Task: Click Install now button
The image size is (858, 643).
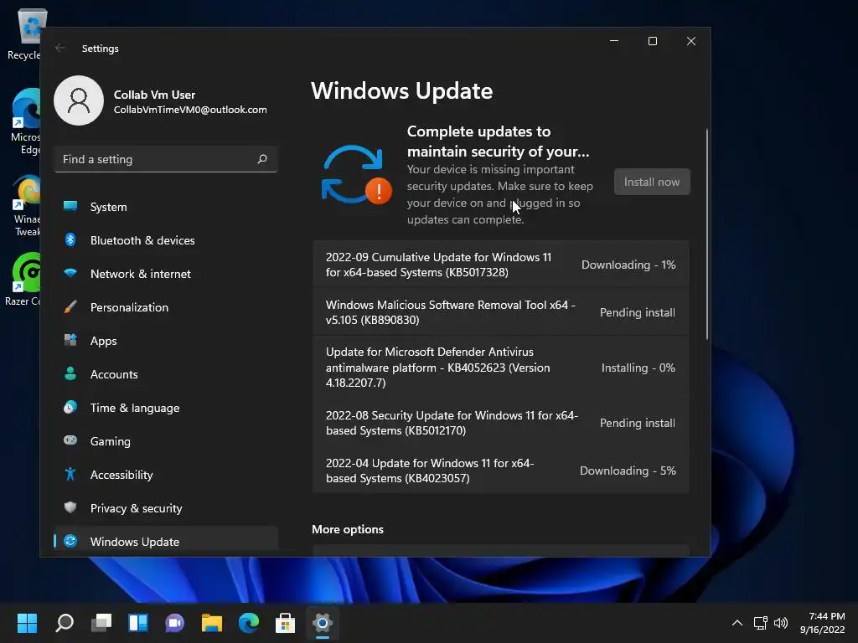Action: 652,182
